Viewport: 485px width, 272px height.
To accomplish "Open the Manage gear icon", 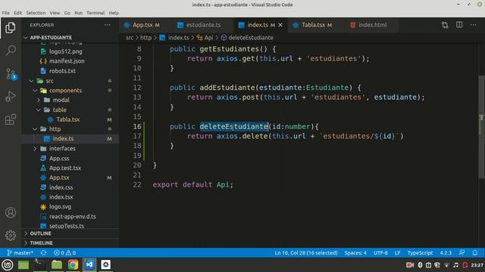I will coord(11,235).
